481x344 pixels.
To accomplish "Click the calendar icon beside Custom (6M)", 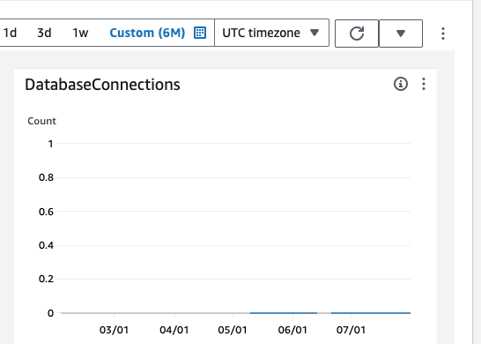I will 200,33.
